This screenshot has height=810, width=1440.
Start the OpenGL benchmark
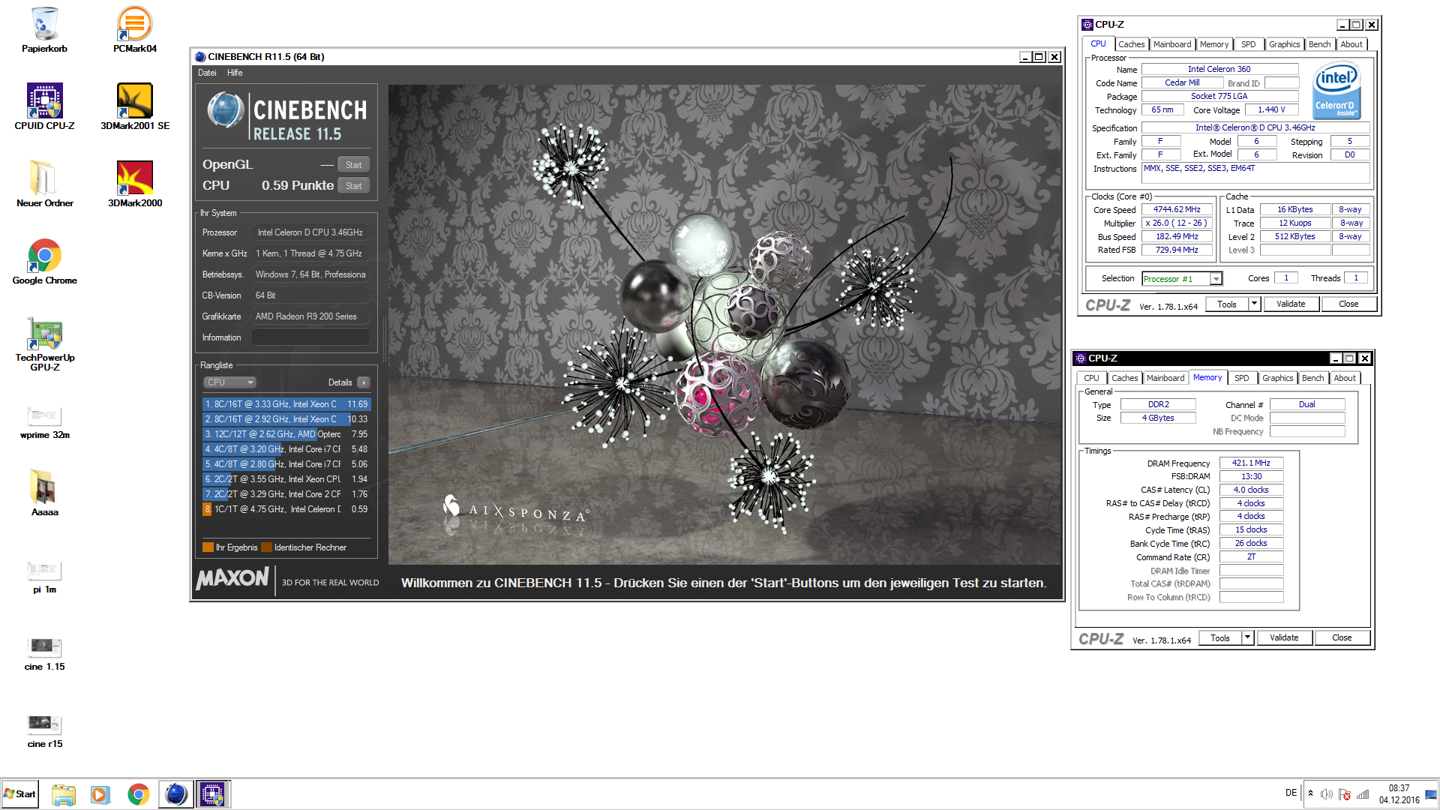(x=353, y=165)
